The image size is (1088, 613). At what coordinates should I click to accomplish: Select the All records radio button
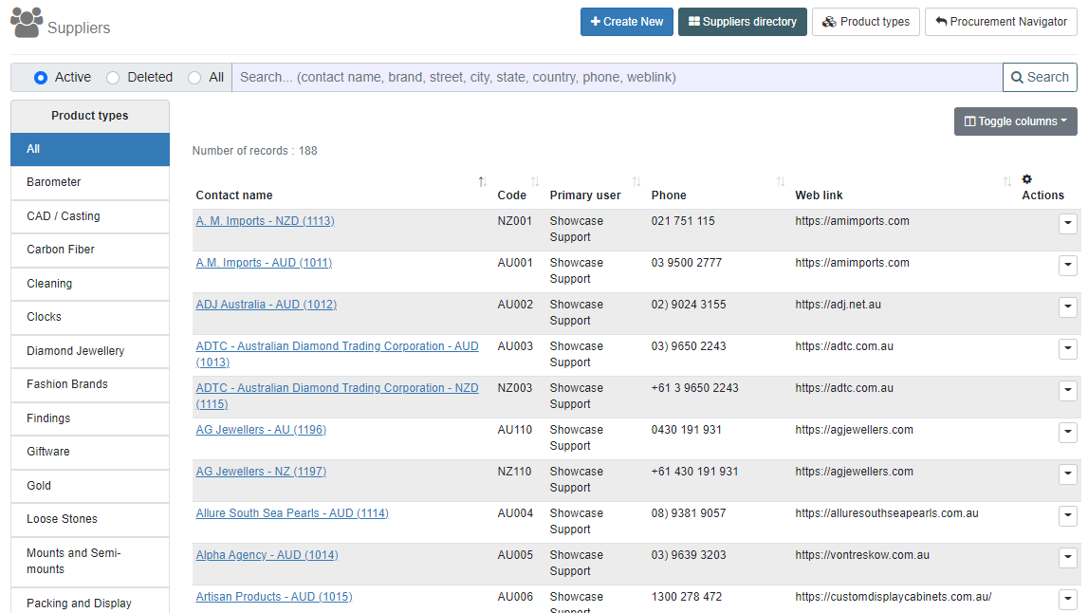(x=195, y=78)
